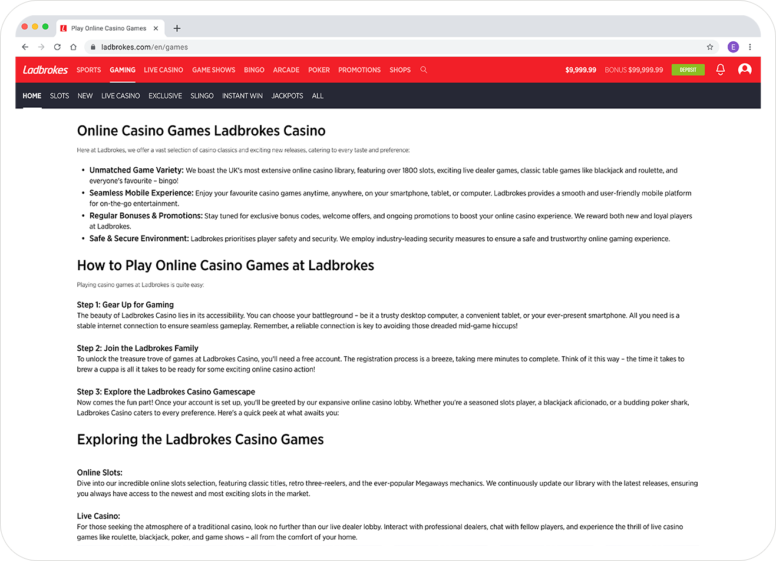Image resolution: width=776 pixels, height=561 pixels.
Task: Switch to the New tab
Action: tap(85, 96)
